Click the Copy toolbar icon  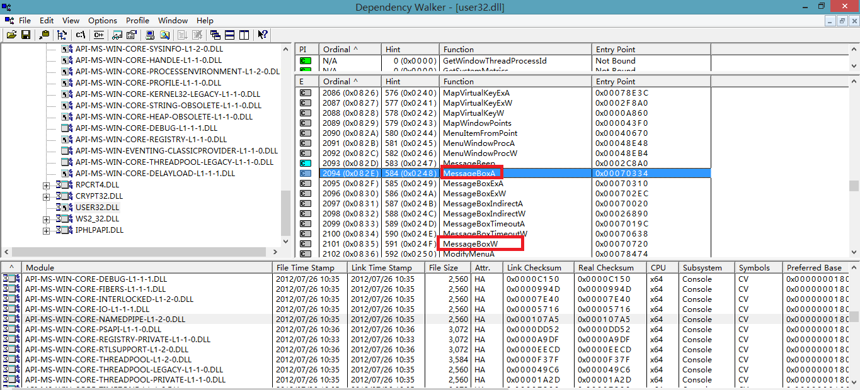[44, 35]
